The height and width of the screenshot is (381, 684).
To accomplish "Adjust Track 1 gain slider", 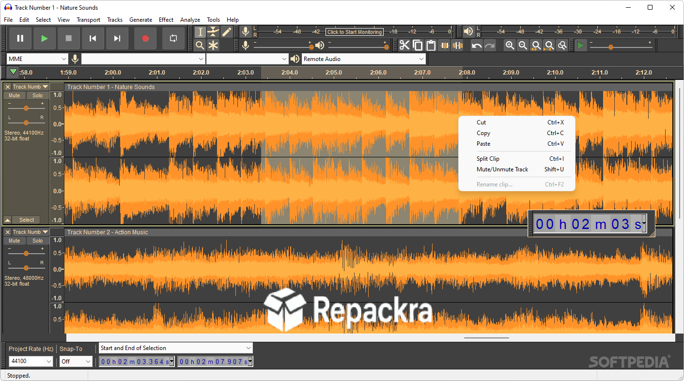I will [x=26, y=108].
